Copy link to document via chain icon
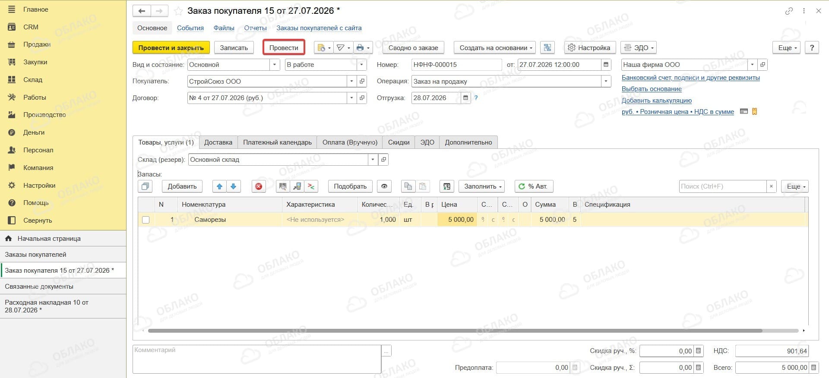 (x=789, y=11)
